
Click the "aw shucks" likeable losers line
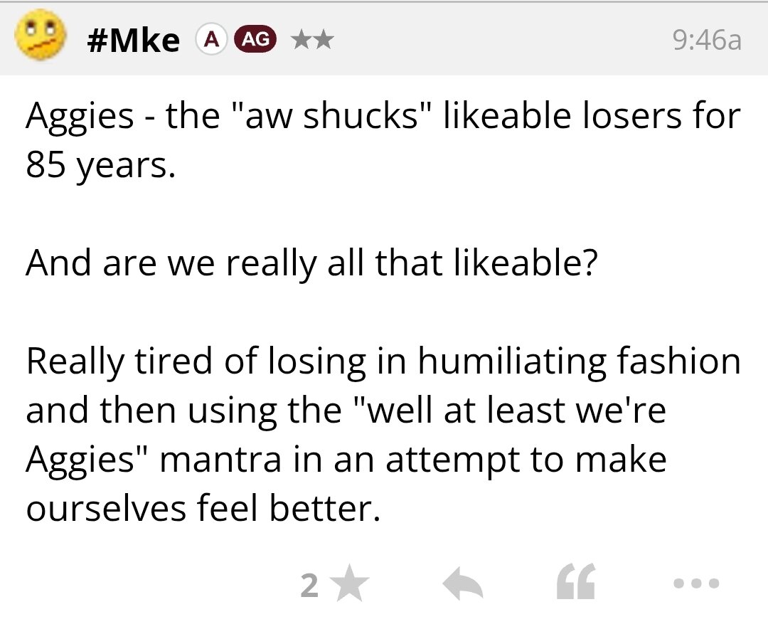click(383, 116)
